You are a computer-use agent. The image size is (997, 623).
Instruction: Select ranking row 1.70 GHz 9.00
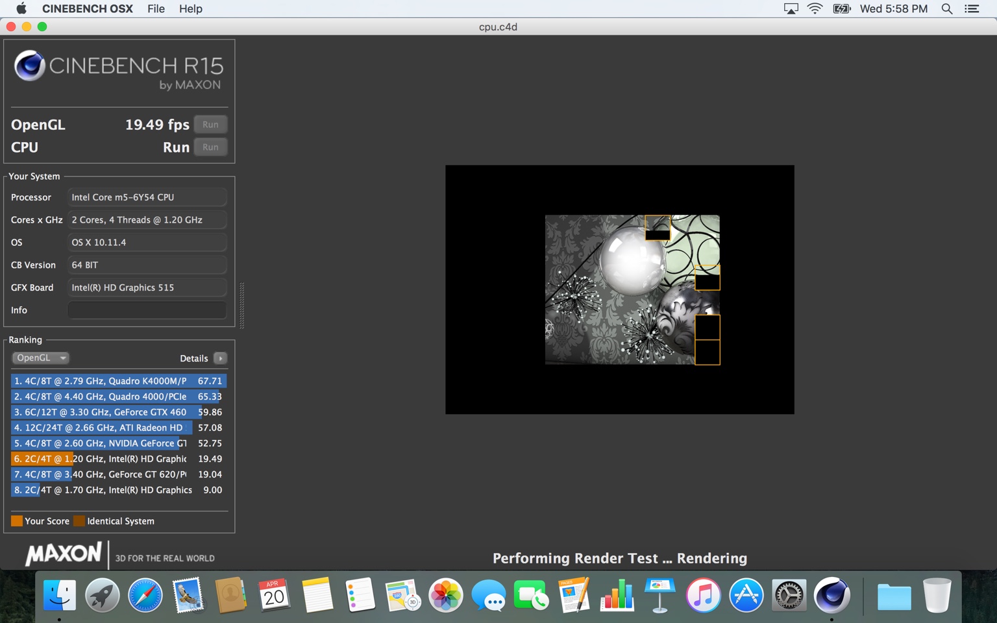pyautogui.click(x=119, y=490)
